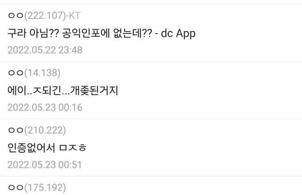The width and height of the screenshot is (302, 195).
Task: Click '구라' at start of first comment
Action: tap(17, 33)
